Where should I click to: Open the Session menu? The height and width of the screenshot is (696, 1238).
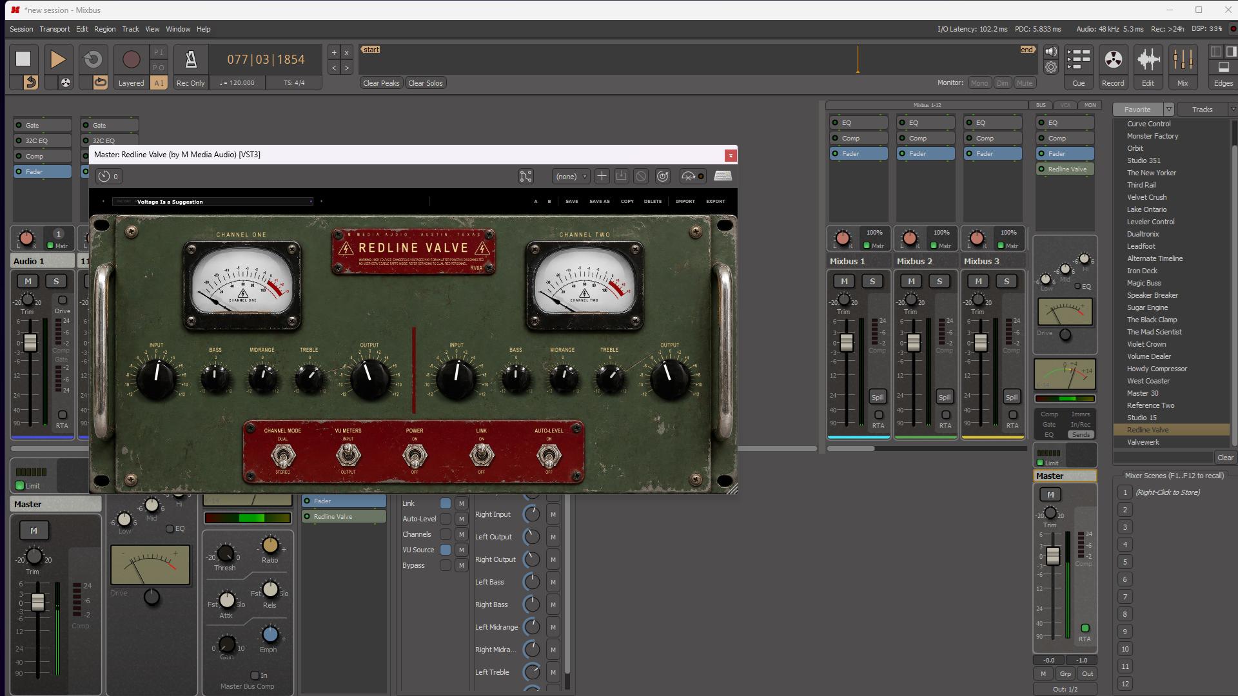(x=21, y=29)
